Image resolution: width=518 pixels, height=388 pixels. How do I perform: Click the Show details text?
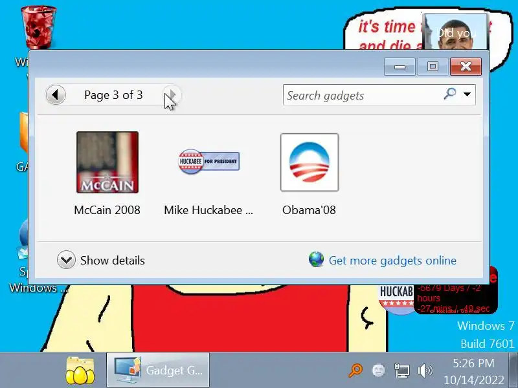(x=113, y=261)
